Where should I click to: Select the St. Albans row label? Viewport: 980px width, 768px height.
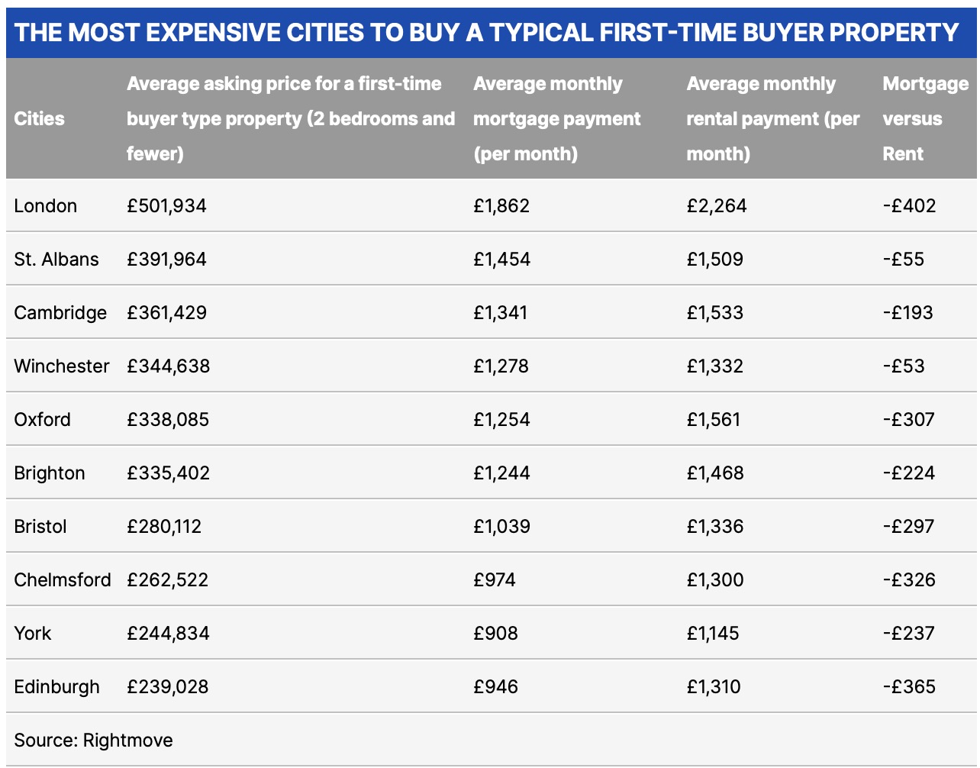56,260
